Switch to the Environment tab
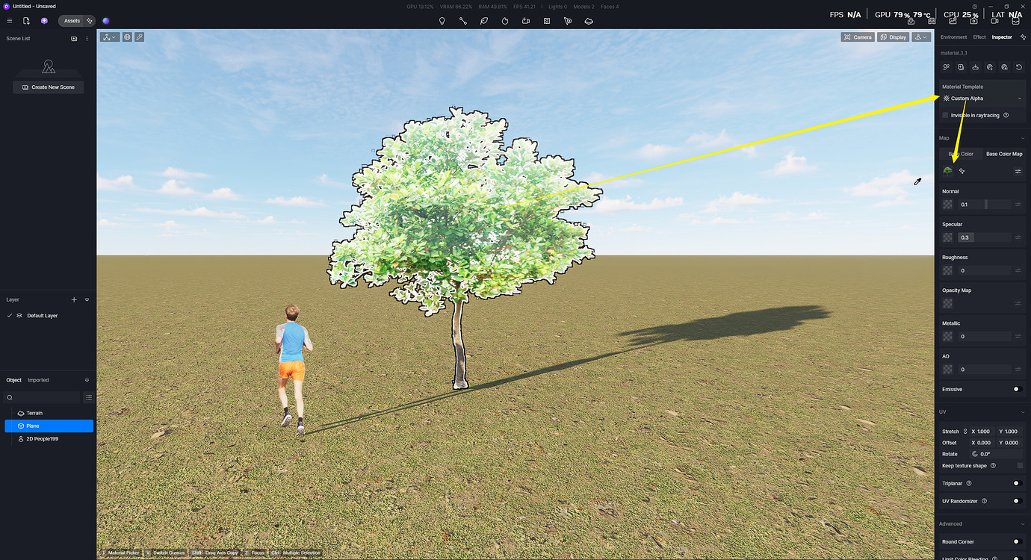 (953, 37)
